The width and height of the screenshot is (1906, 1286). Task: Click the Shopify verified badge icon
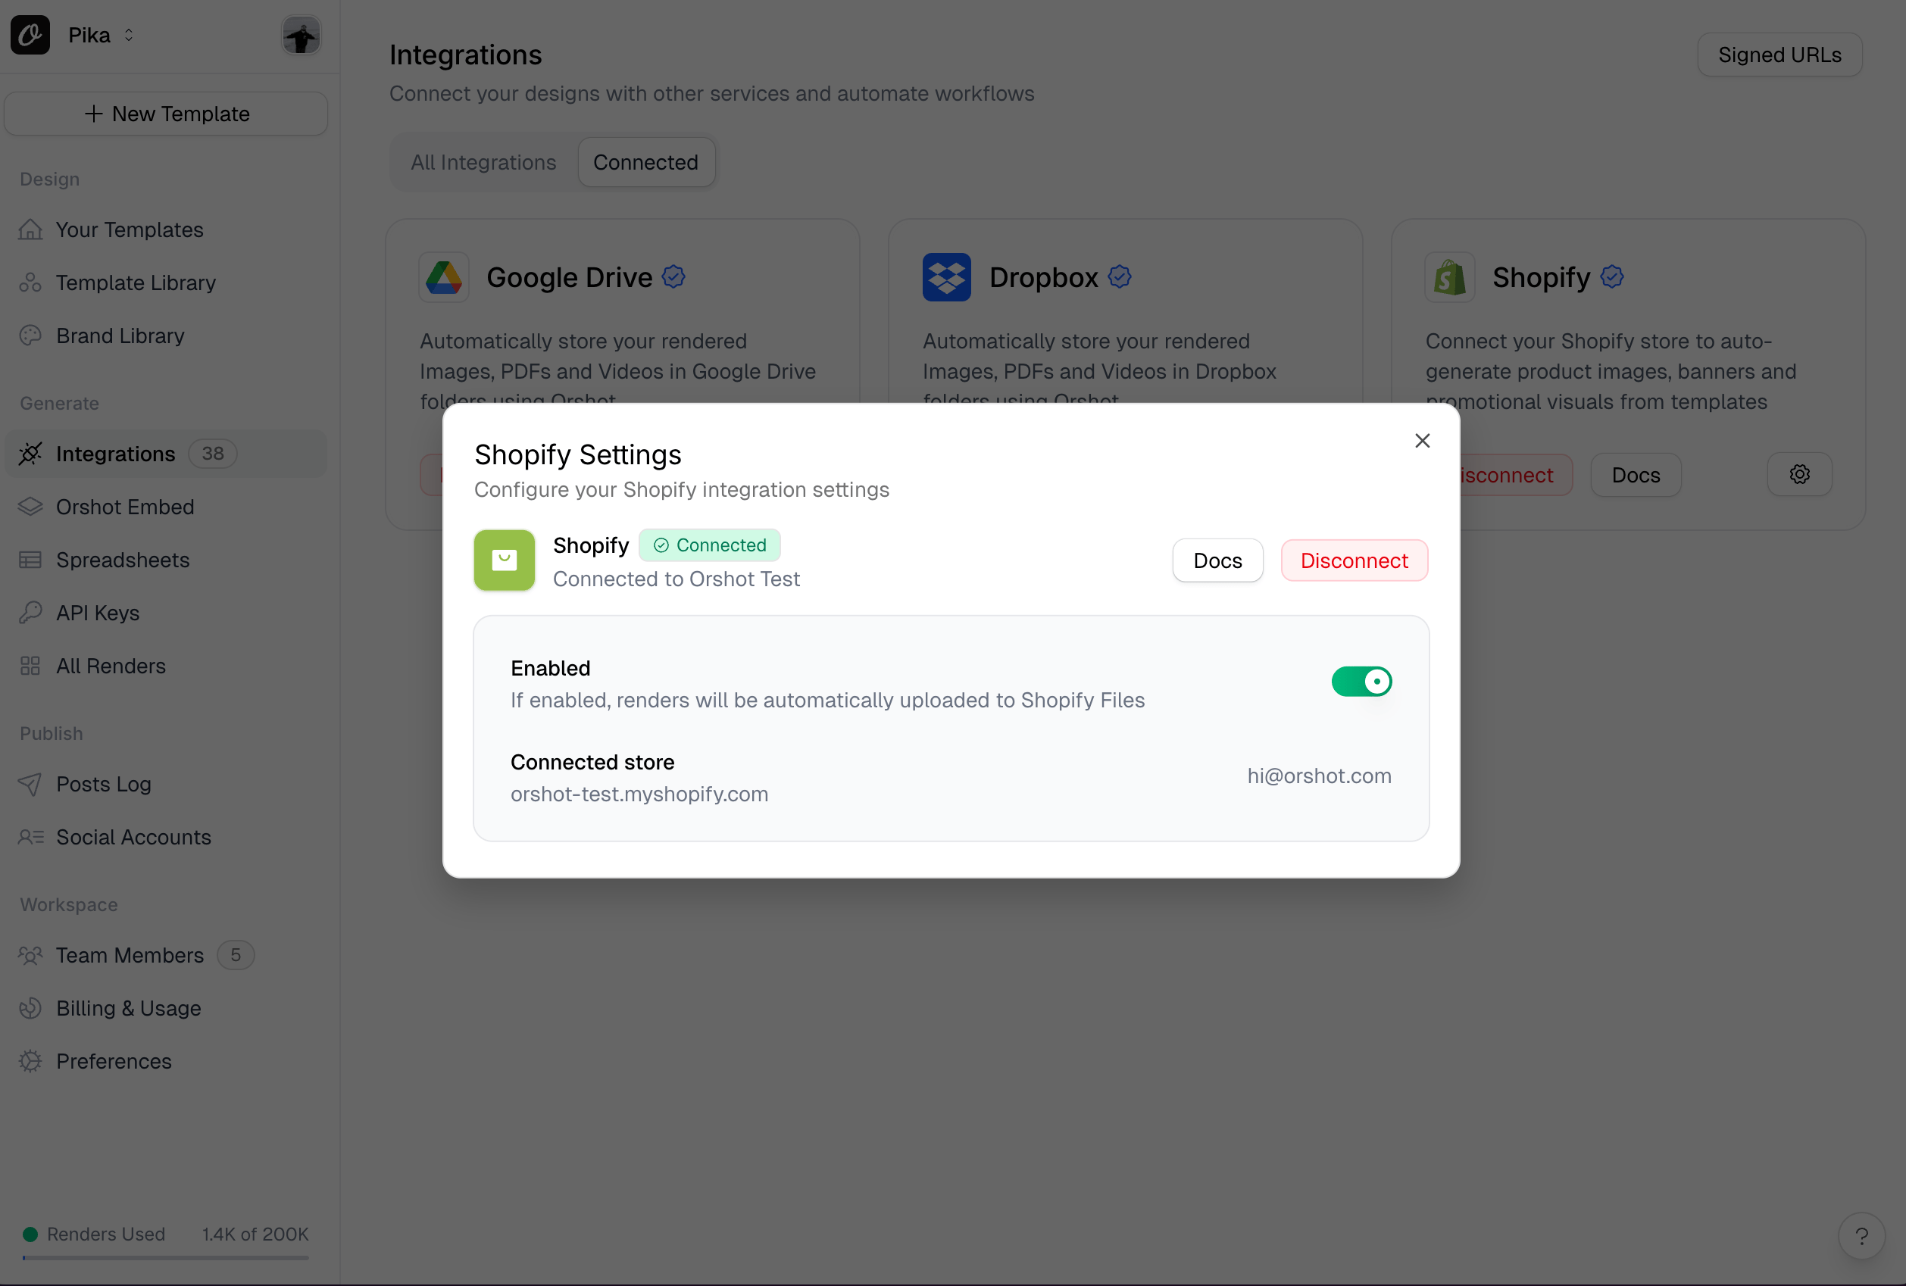(x=1611, y=276)
